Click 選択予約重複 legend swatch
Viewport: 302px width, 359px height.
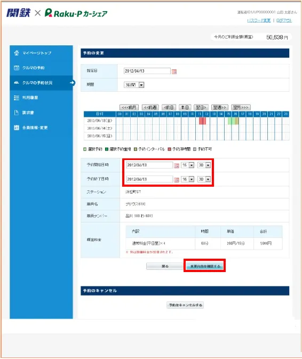click(x=107, y=149)
